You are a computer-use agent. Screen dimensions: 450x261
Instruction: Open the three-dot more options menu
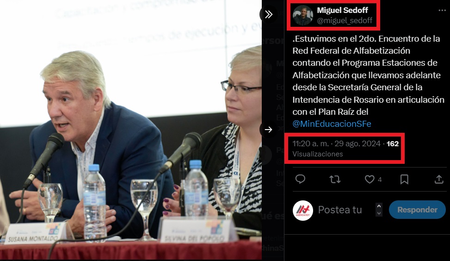click(442, 10)
